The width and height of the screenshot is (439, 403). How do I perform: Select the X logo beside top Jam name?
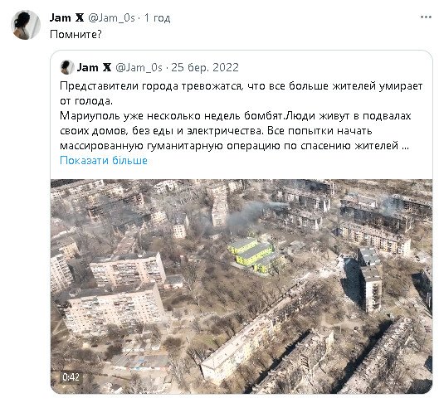(x=80, y=17)
